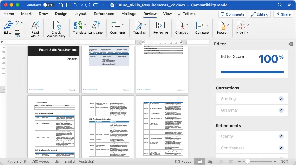Expand the Undo history dropdown arrow
The height and width of the screenshot is (165, 296).
82,5
